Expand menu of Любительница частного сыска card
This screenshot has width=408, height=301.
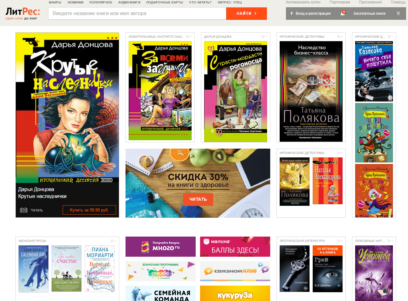coord(189,37)
